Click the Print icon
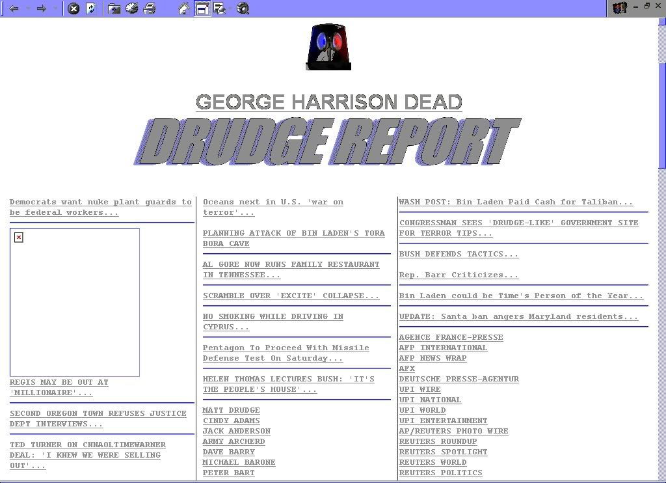Viewport: 666px width, 483px height. pyautogui.click(x=150, y=8)
